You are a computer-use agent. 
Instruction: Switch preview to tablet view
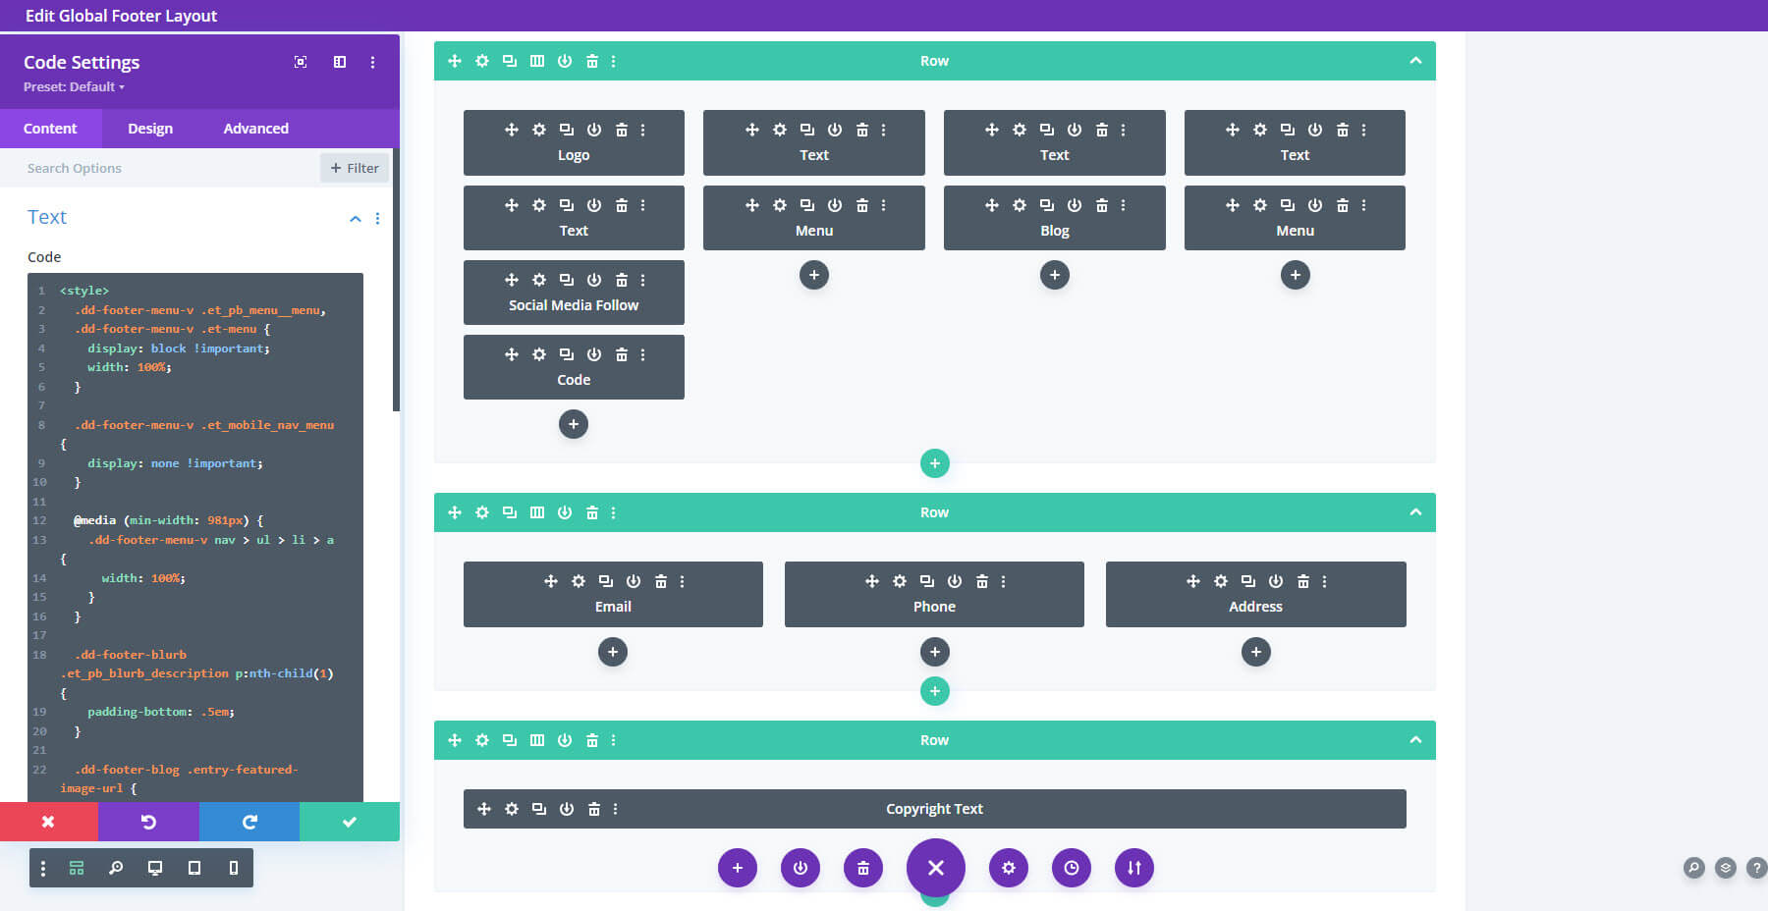point(193,868)
